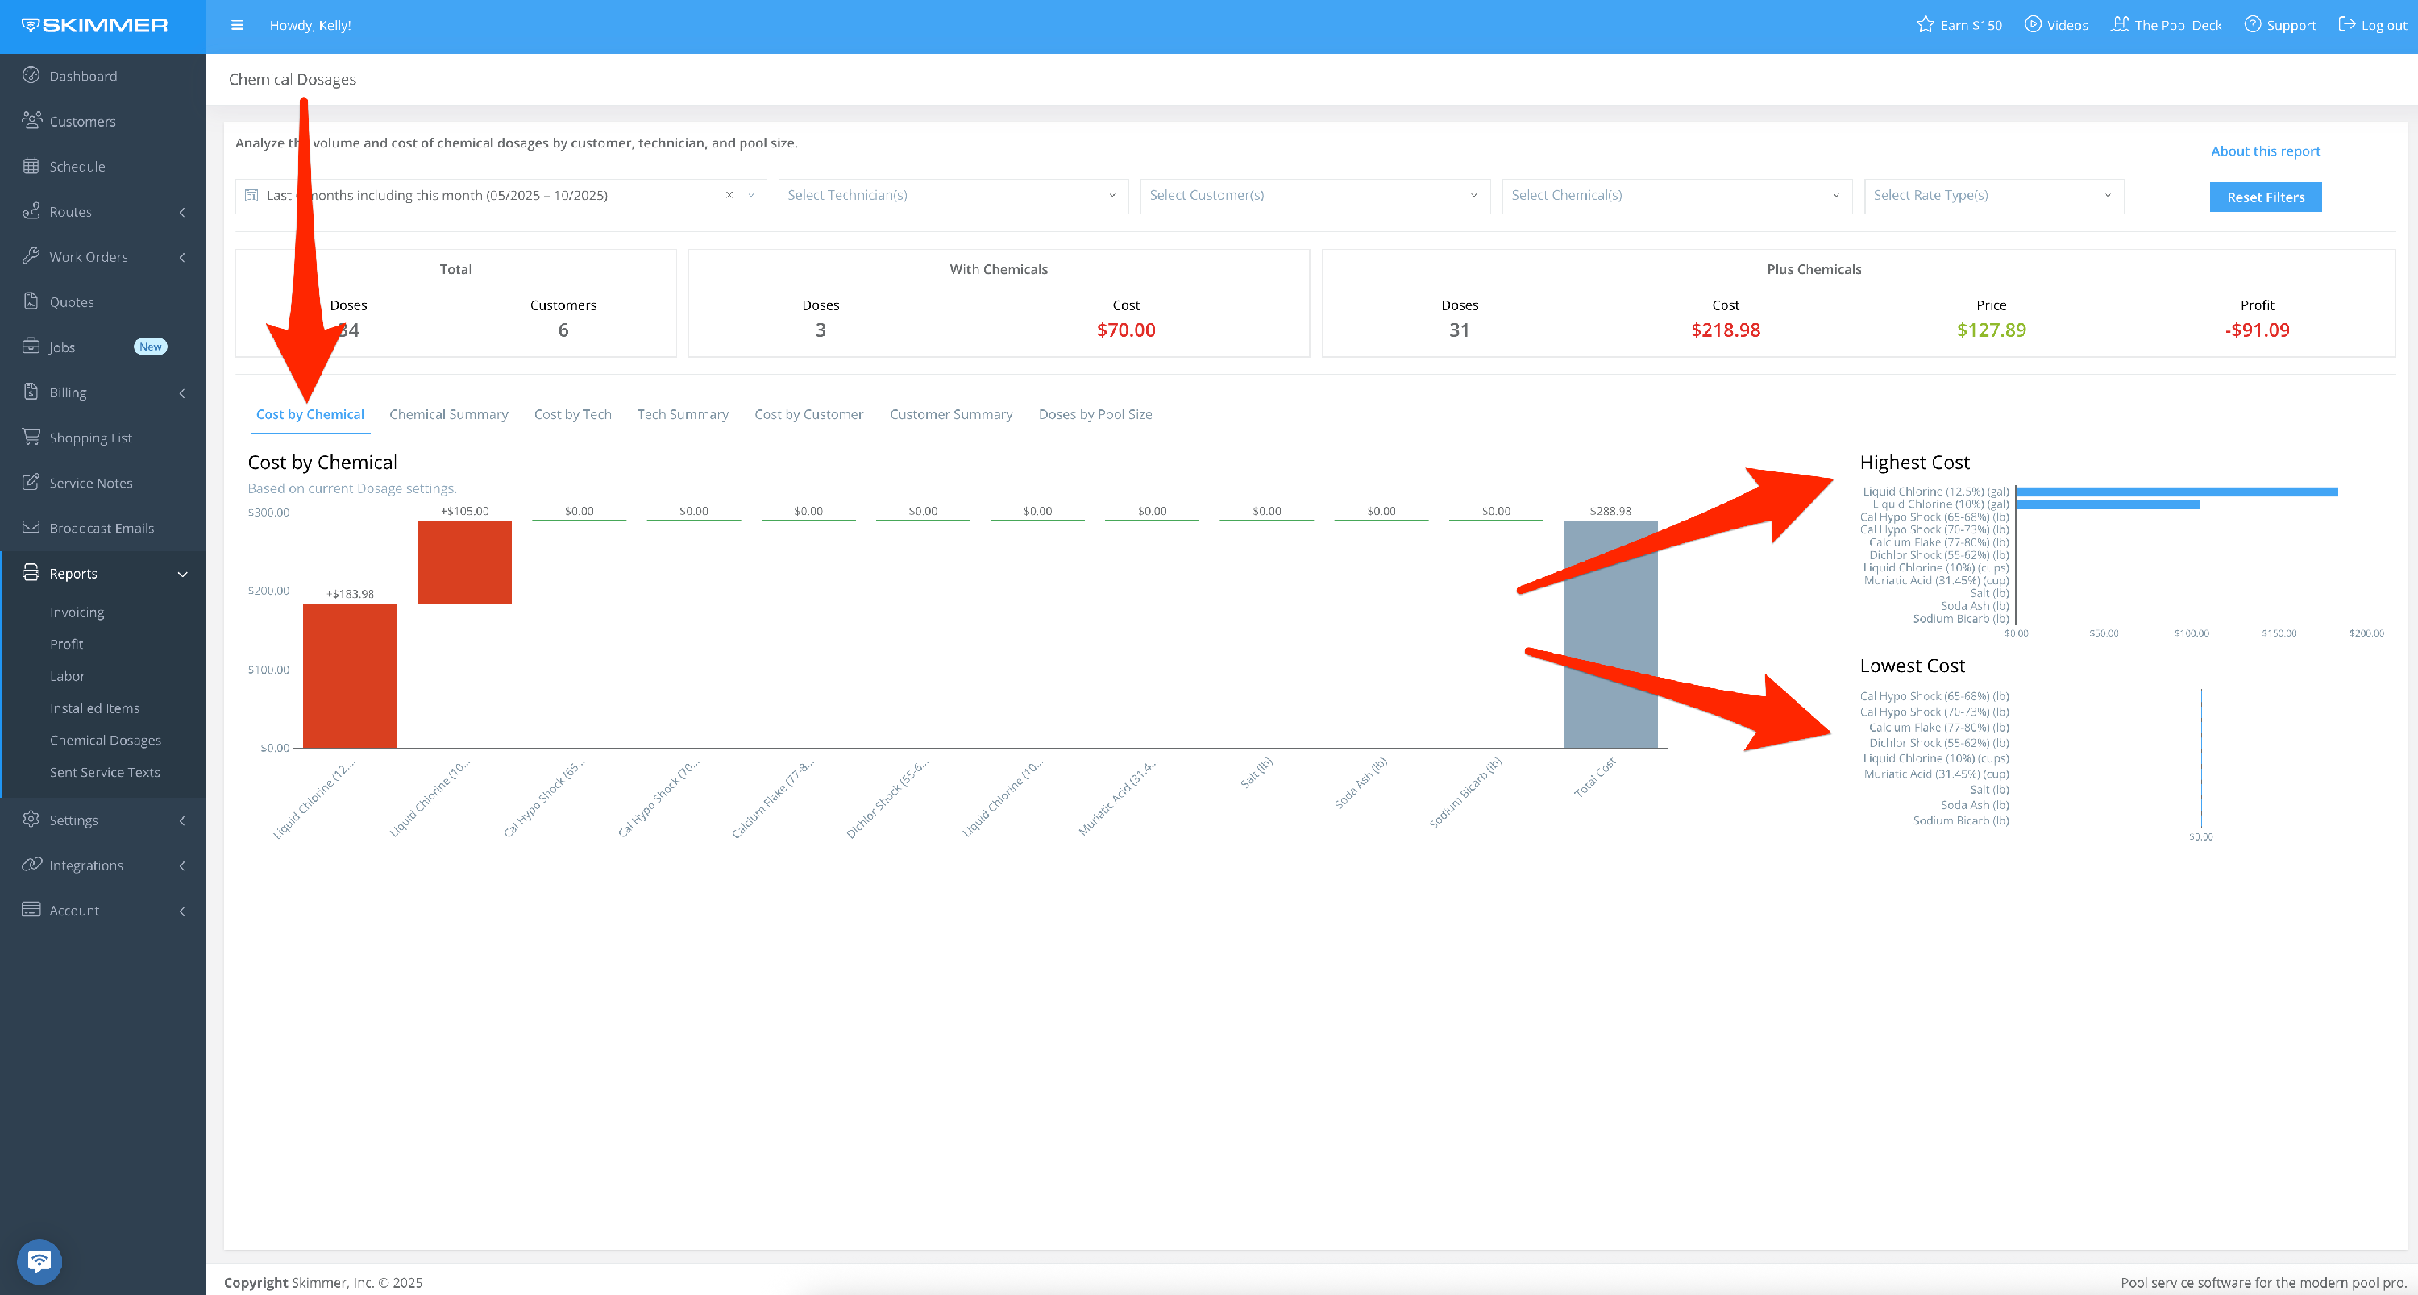
Task: Click the Reset Filters button
Action: (x=2265, y=197)
